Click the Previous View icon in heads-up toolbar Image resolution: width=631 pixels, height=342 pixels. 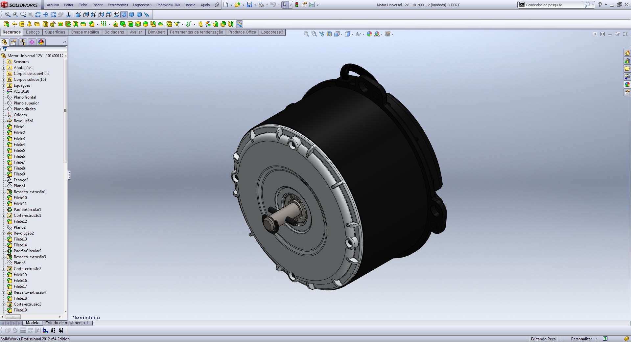click(322, 34)
